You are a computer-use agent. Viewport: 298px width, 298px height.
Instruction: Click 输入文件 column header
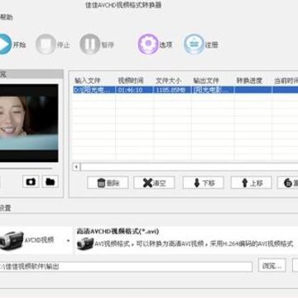click(88, 80)
